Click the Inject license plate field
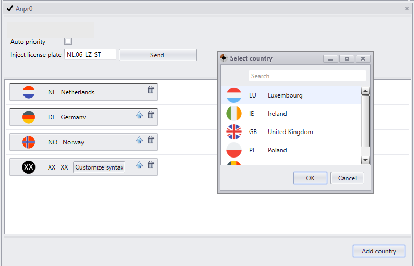This screenshot has width=414, height=266. tap(90, 55)
